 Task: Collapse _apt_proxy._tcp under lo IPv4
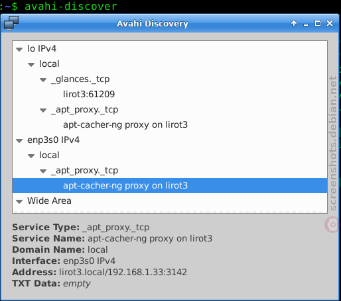43,110
